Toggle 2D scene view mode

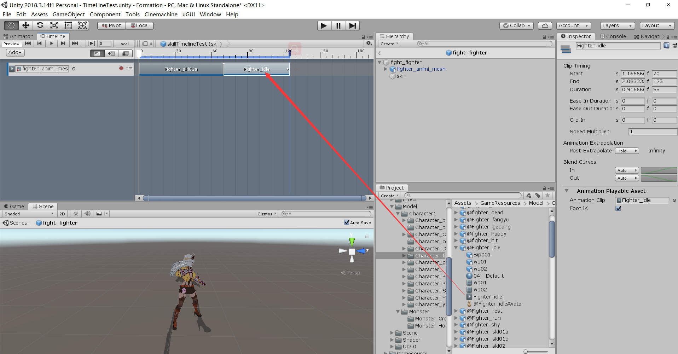coord(62,214)
